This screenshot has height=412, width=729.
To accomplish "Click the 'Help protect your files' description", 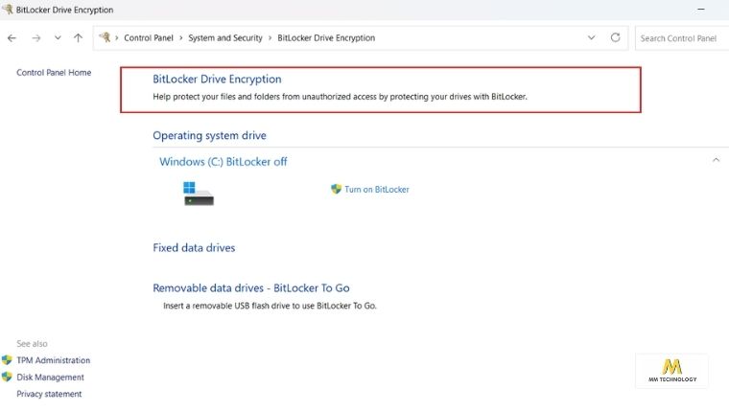I will tap(340, 97).
